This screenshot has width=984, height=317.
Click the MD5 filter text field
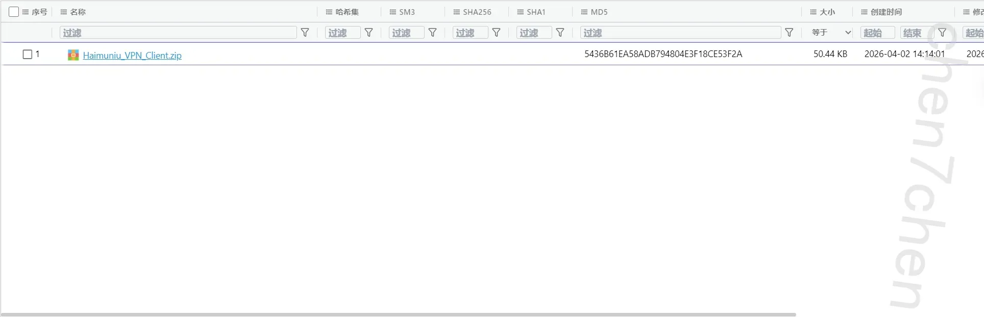coord(680,33)
